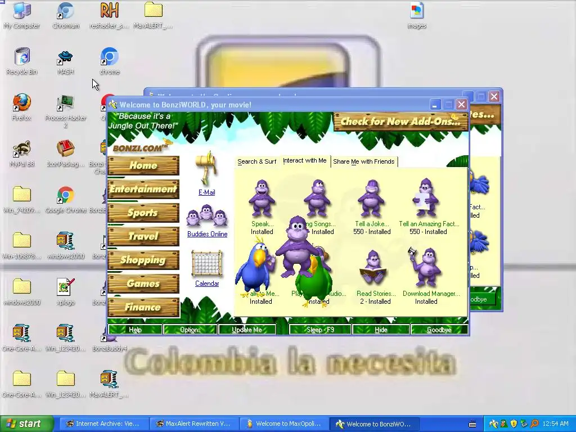The width and height of the screenshot is (576, 432).
Task: Click the Tell a Joke label
Action: [372, 224]
